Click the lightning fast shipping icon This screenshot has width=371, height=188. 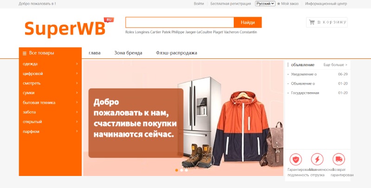(317, 159)
